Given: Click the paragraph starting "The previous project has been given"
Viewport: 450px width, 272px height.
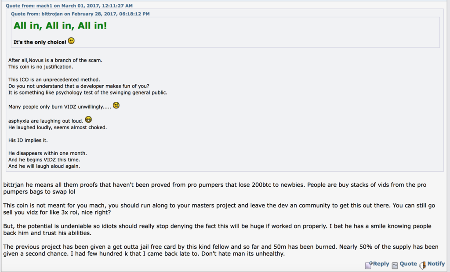Looking at the screenshot, I should click(221, 250).
